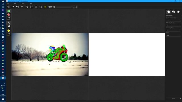This screenshot has width=182, height=102.
Task: Expand the arrow beside the Save button
Action: pos(180,99)
